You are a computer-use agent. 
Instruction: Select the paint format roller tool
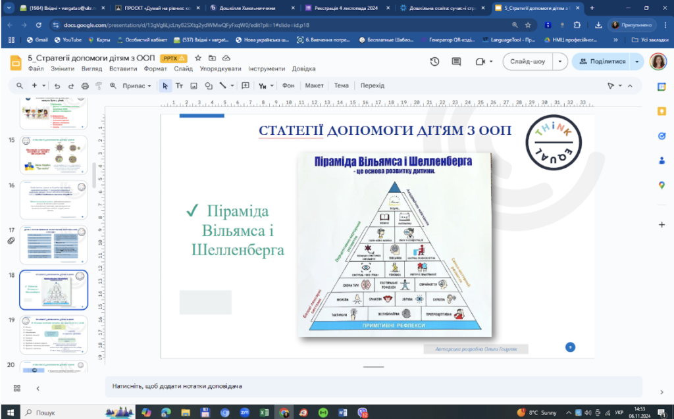[x=99, y=86]
